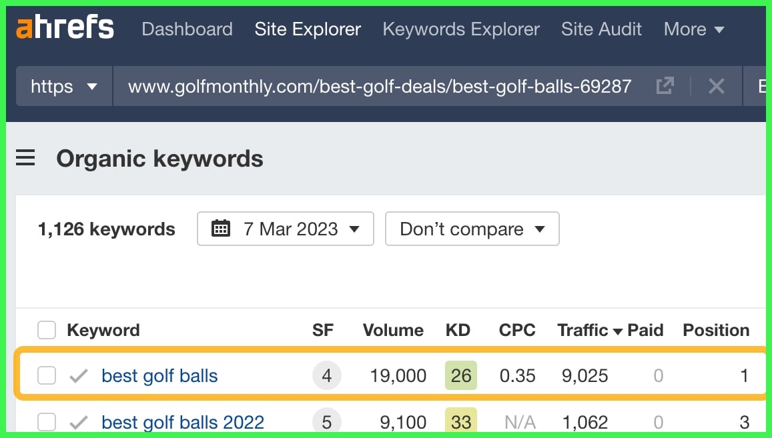Open the Don't compare dropdown
The height and width of the screenshot is (438, 772).
pos(472,229)
